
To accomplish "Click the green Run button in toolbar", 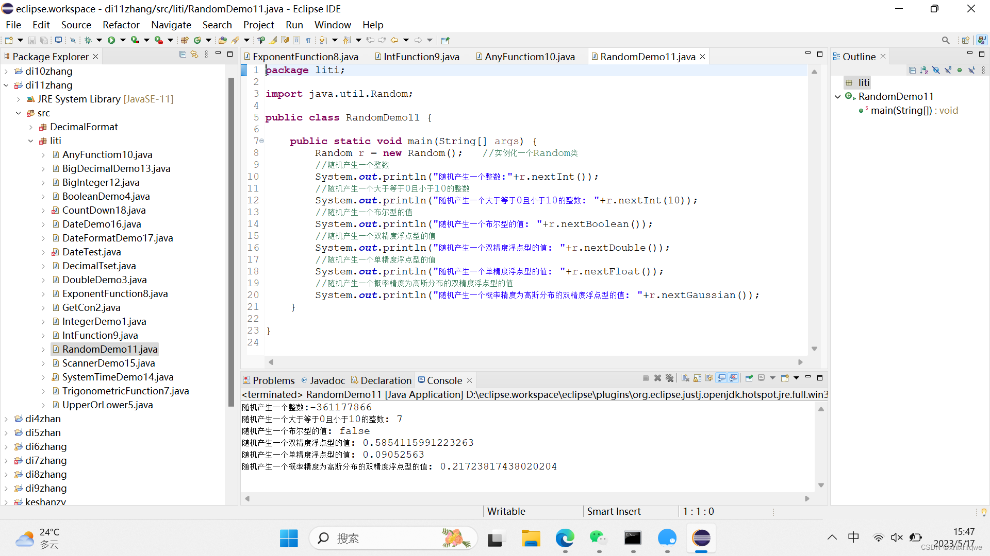I will tap(111, 40).
